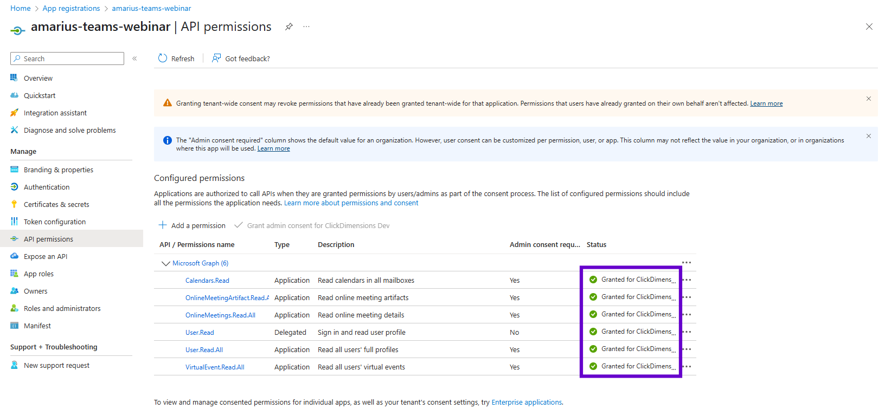This screenshot has width=885, height=409.
Task: Open more options for OnlineMeetings.Read.All row
Action: (x=687, y=315)
